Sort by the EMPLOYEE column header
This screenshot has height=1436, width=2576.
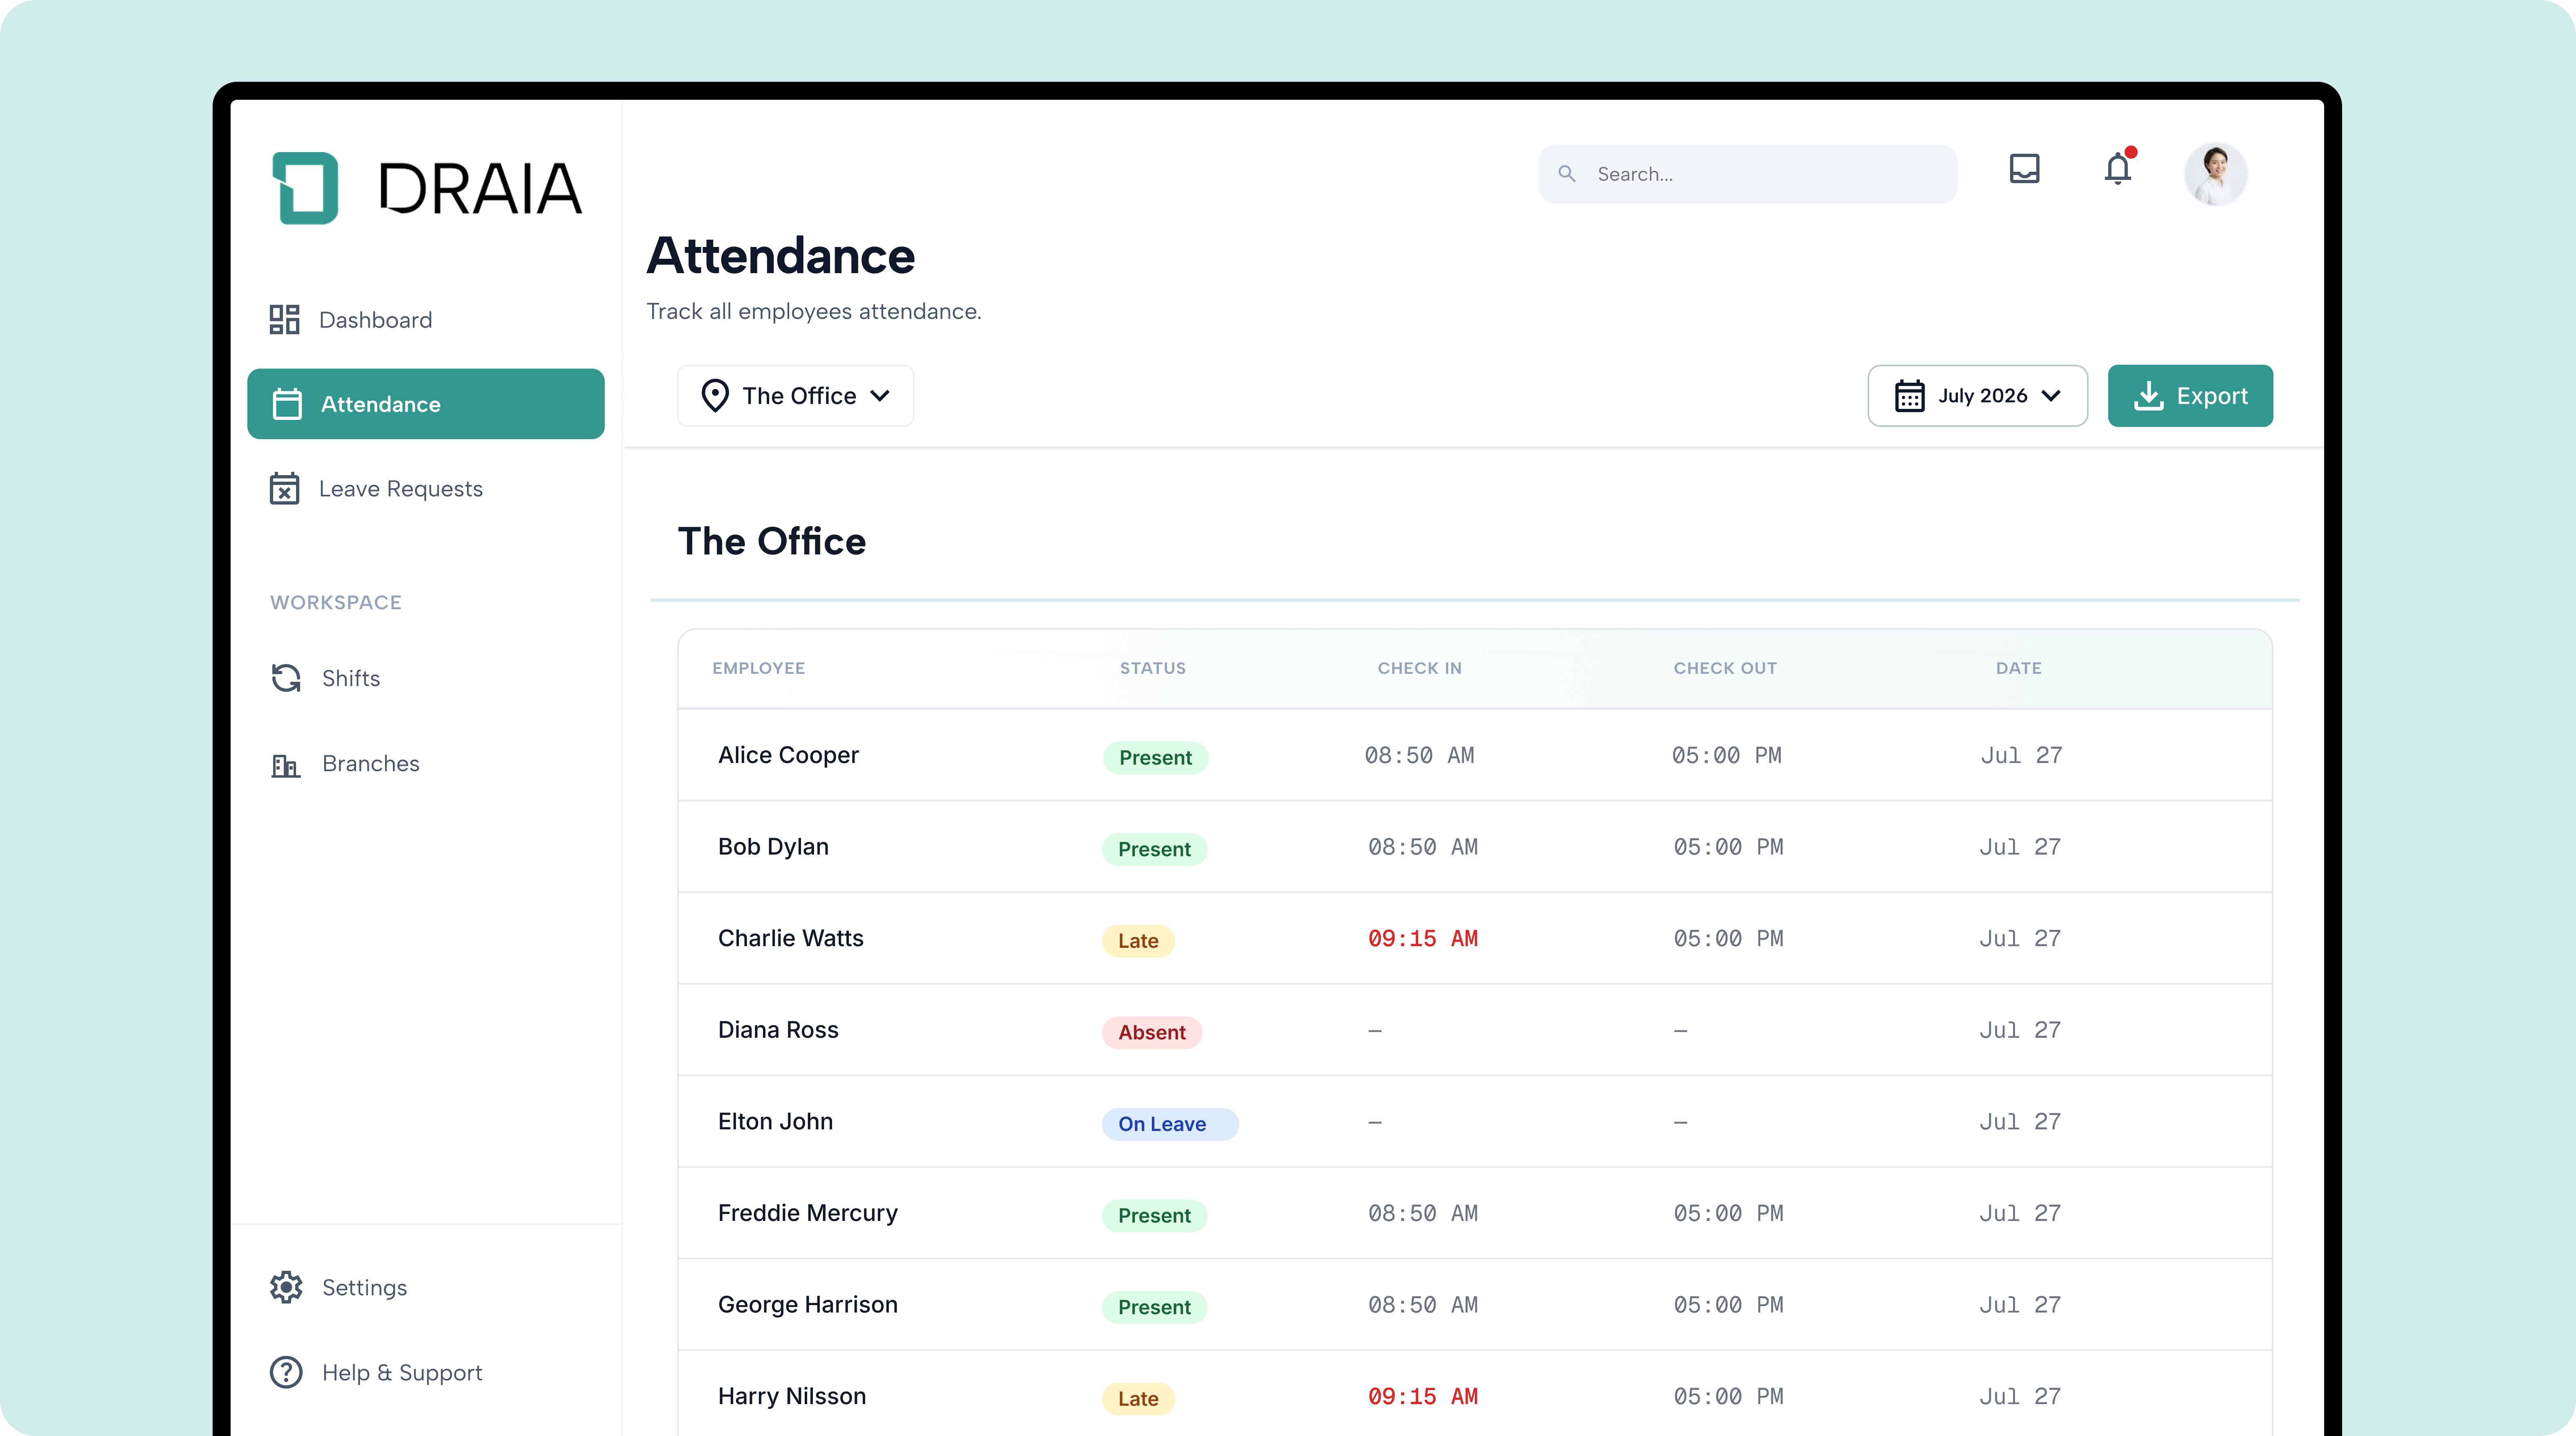click(758, 668)
